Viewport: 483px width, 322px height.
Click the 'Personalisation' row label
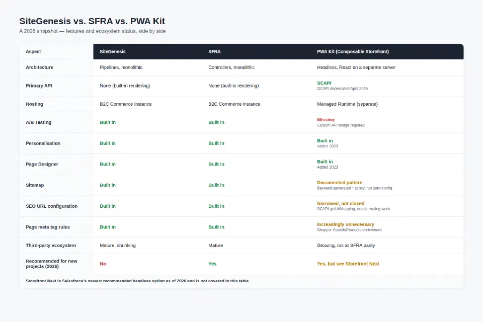coord(43,143)
